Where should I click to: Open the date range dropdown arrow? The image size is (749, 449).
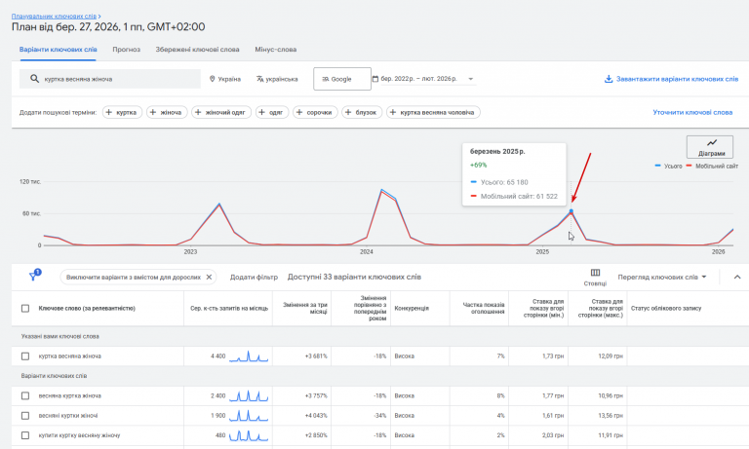[471, 79]
